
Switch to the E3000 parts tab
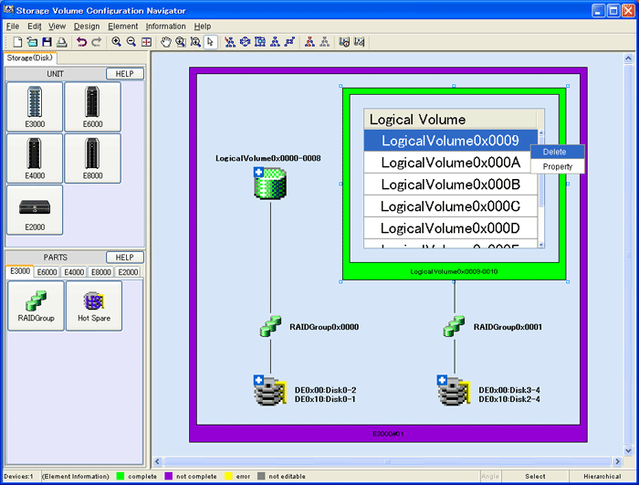[x=20, y=271]
